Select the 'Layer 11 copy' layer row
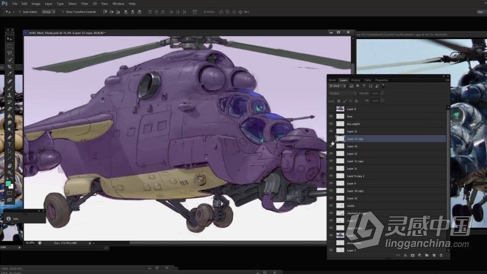Viewport: 487px width, 274px height. point(387,161)
